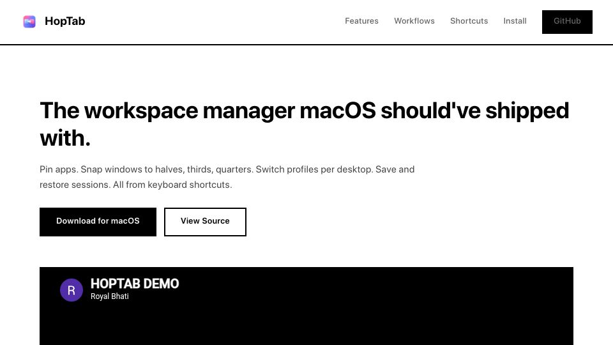This screenshot has height=345, width=613.
Task: Select the Install nav link
Action: (515, 21)
